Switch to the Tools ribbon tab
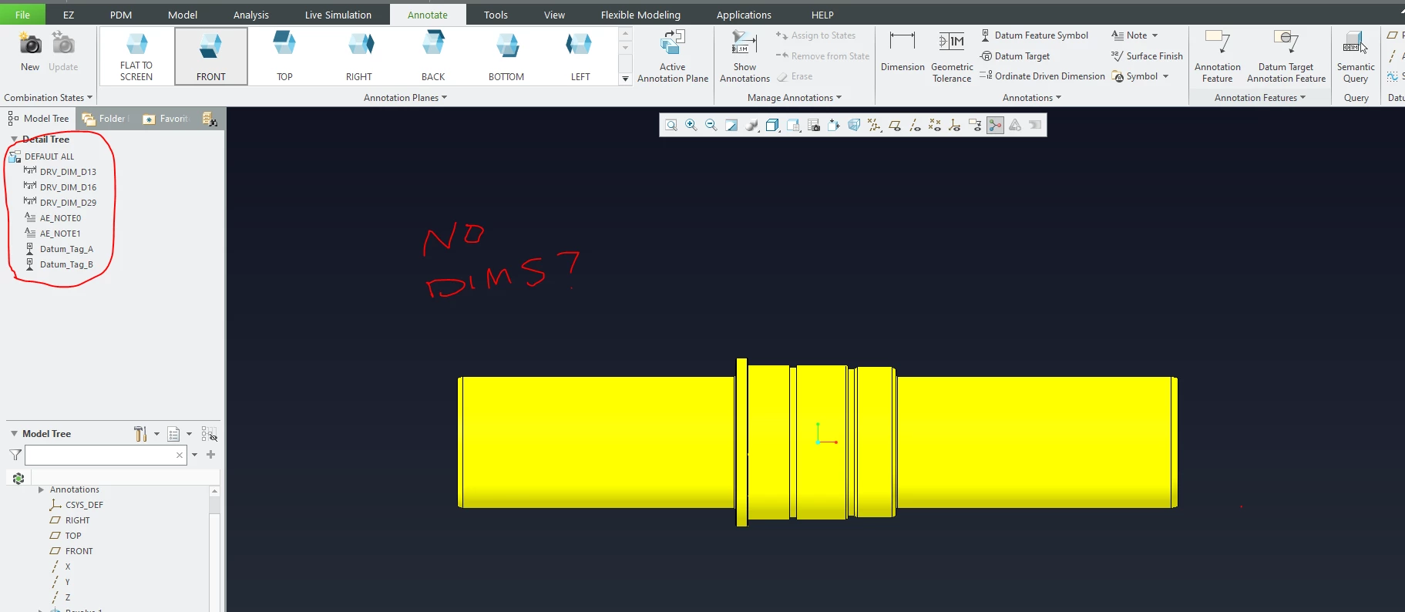1405x612 pixels. [496, 15]
